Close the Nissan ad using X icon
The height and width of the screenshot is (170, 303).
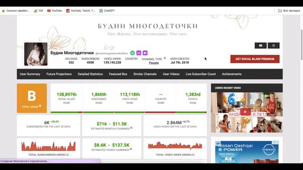pos(276,143)
